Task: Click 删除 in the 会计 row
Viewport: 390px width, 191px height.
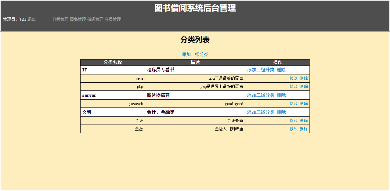Action: pos(304,121)
